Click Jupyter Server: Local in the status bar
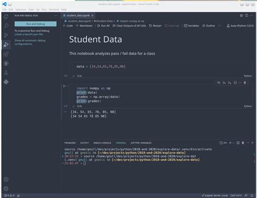 pyautogui.click(x=215, y=195)
